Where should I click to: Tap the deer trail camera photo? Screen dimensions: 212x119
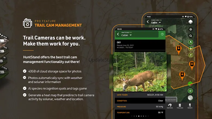pos(140,72)
